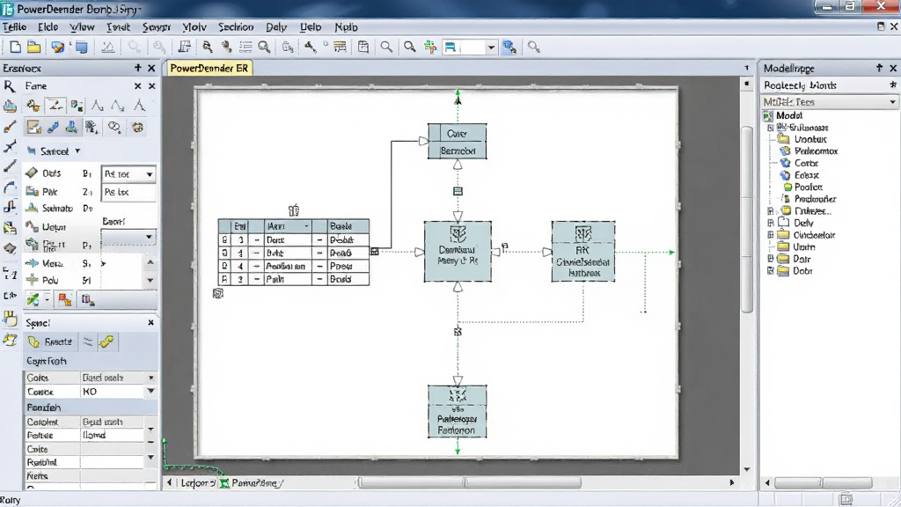Expand the Clabedelor folder node
This screenshot has height=507, width=901.
click(x=771, y=235)
